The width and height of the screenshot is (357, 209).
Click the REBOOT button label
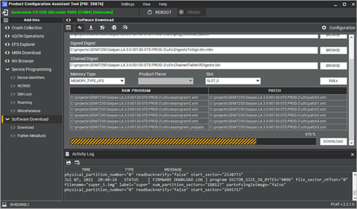[163, 12]
